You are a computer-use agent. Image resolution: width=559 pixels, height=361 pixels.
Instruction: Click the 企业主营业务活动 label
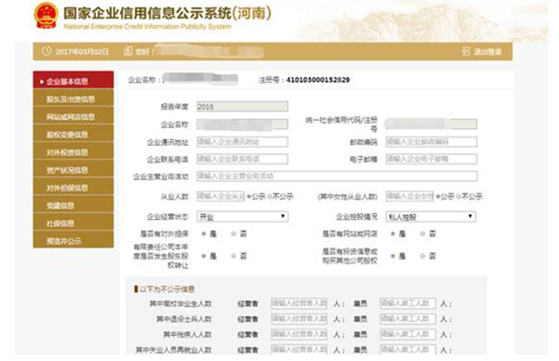161,176
